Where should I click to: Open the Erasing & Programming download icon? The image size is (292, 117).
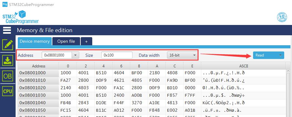tap(8, 60)
